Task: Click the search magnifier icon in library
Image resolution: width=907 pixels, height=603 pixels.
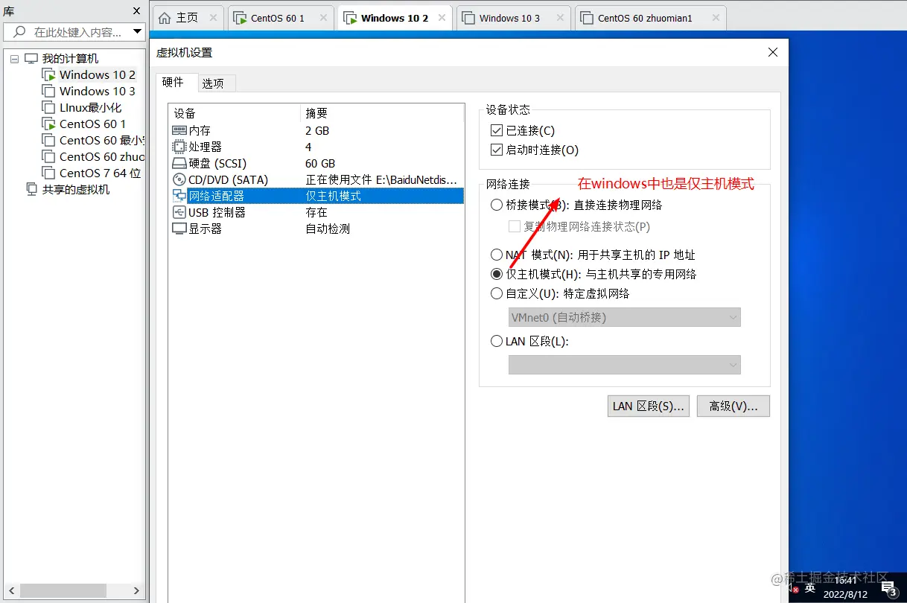Action: click(19, 32)
